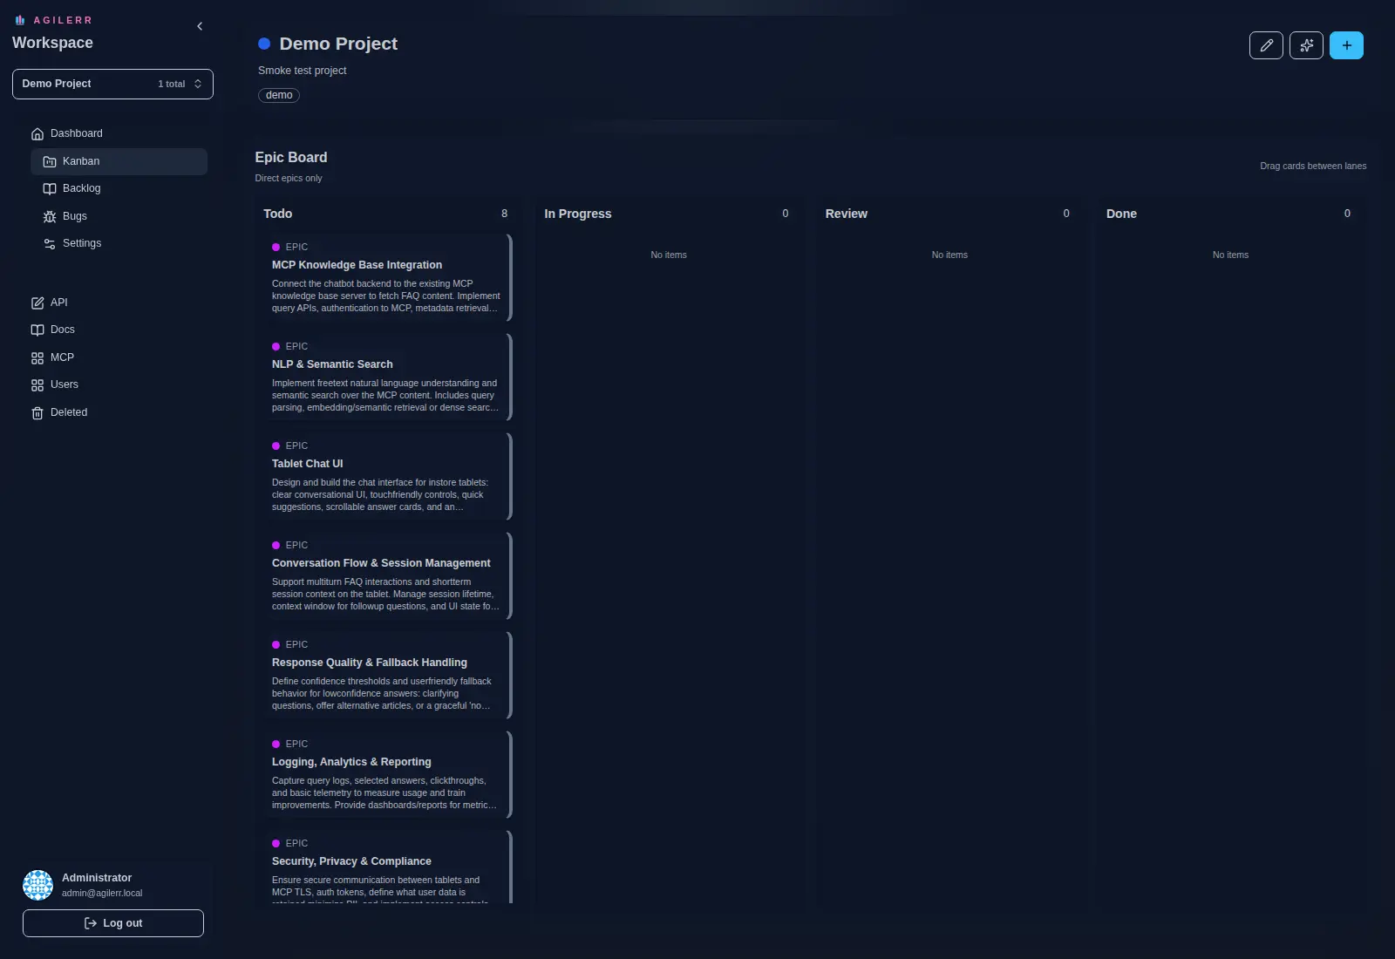Image resolution: width=1395 pixels, height=959 pixels.
Task: Collapse the sidebar with the chevron
Action: click(200, 26)
